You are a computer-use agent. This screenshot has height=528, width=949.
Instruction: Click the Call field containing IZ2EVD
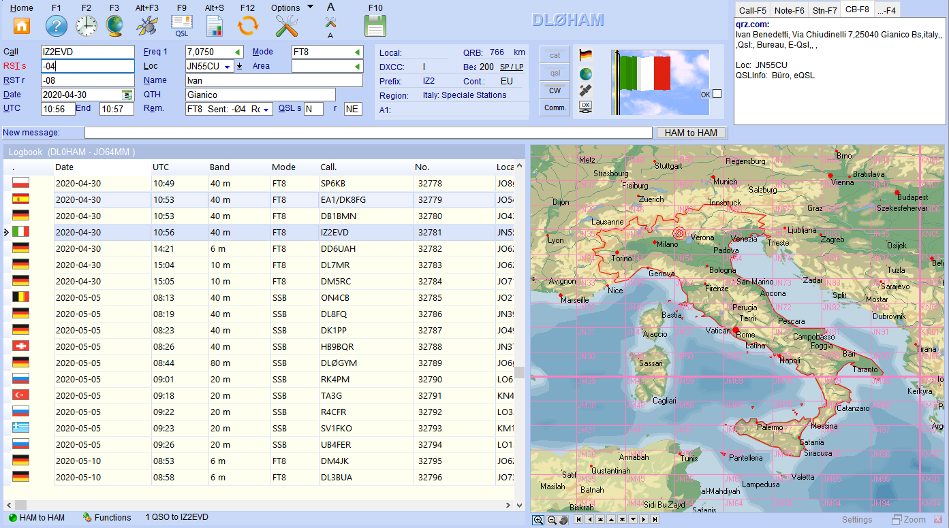point(87,52)
